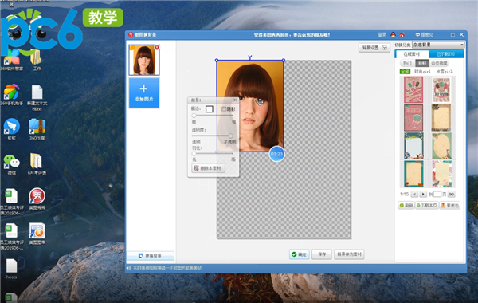The height and width of the screenshot is (303, 478).
Task: Open the 360软件管家 desktop shortcut
Action: [x=11, y=60]
